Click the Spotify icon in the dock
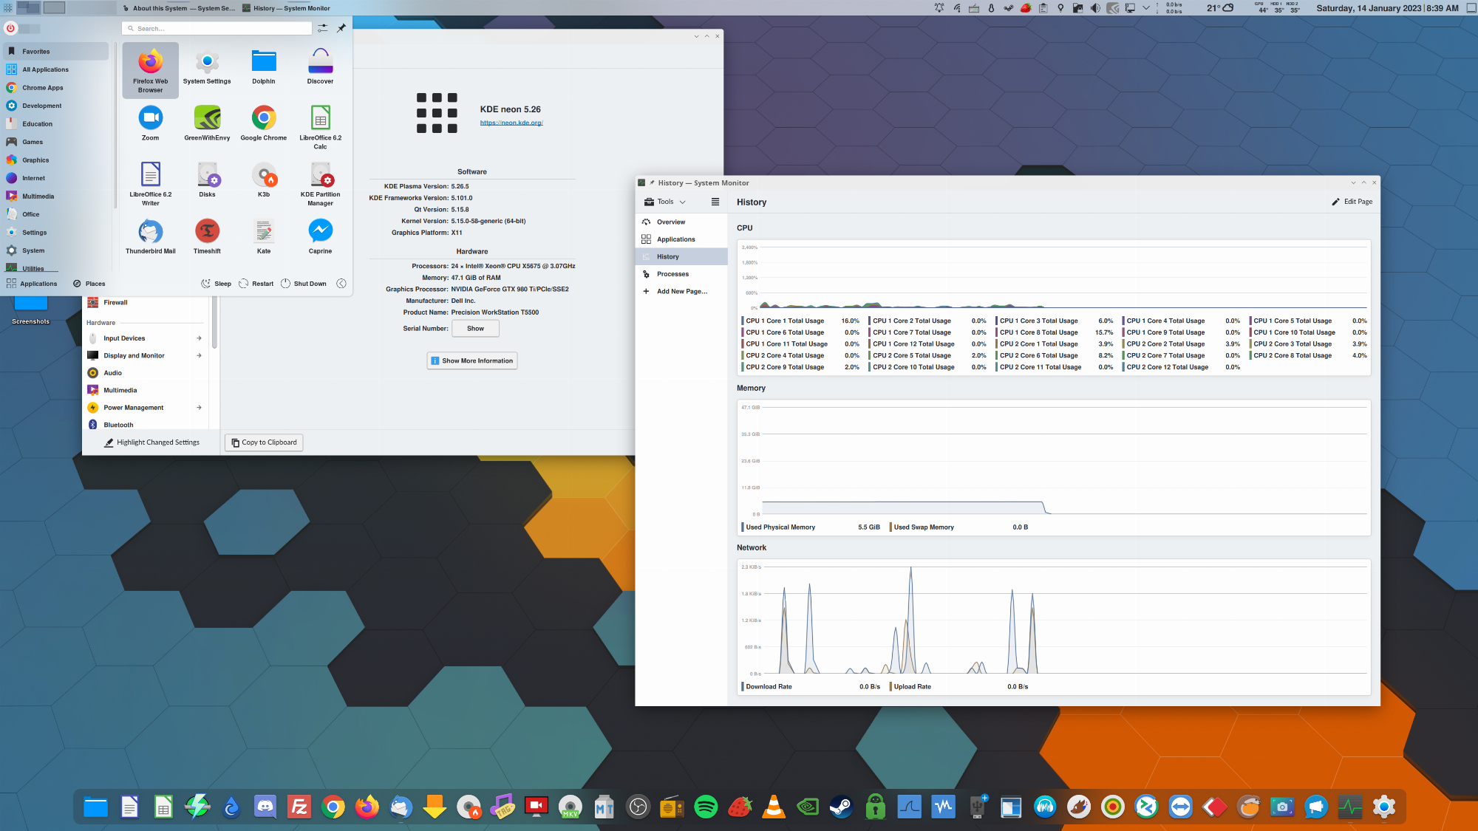 706,807
